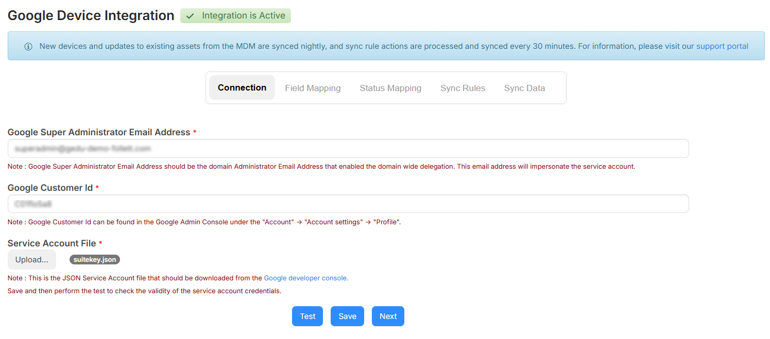Click the suitekey.json file badge

point(95,260)
